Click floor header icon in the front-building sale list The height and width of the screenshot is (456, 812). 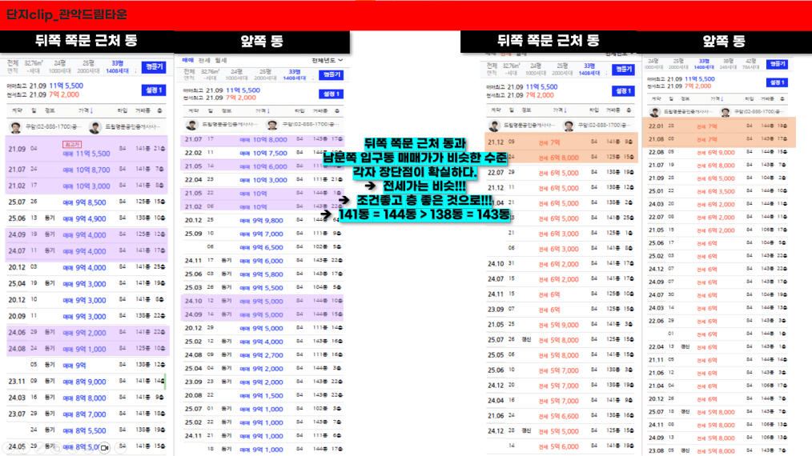click(337, 111)
